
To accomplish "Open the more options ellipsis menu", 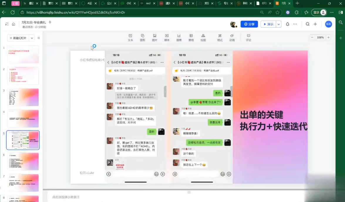I will pos(295,24).
